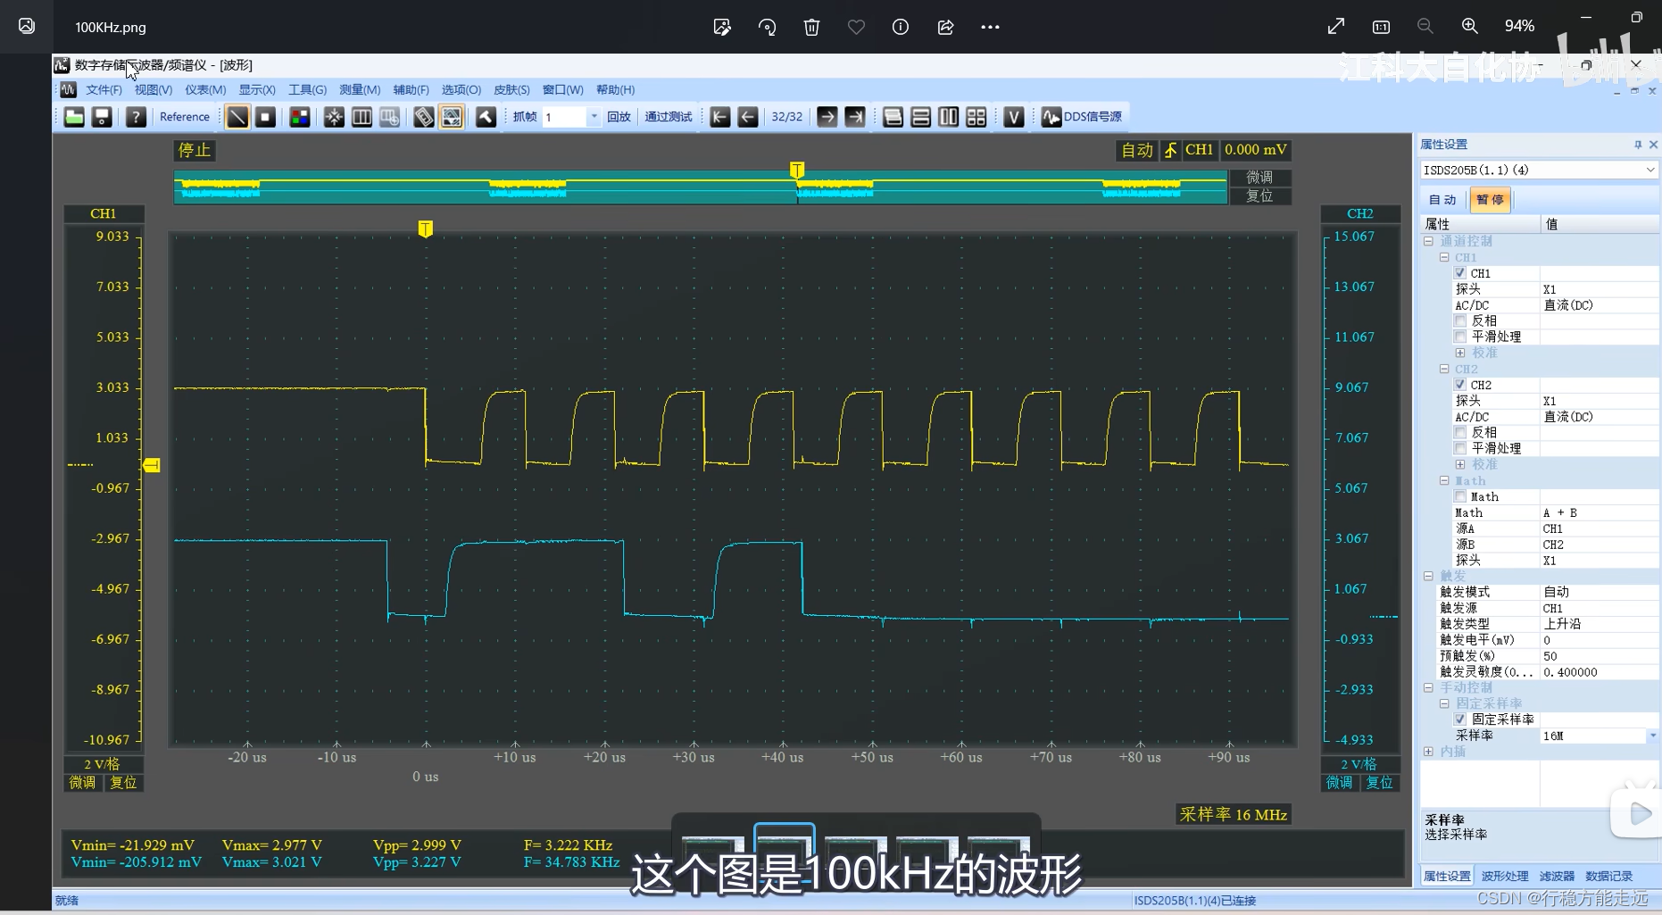
Task: Select the horizontal tile layout icon
Action: [x=920, y=117]
